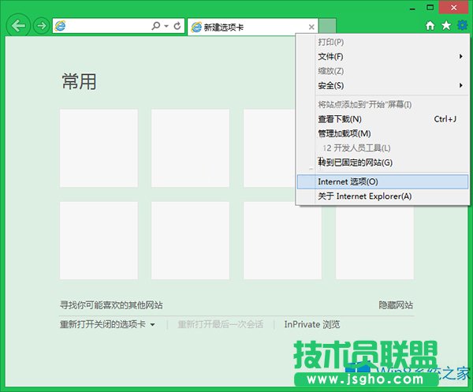Go forward with the Forward arrow button
Screen dimensions: 473x392
coord(41,26)
